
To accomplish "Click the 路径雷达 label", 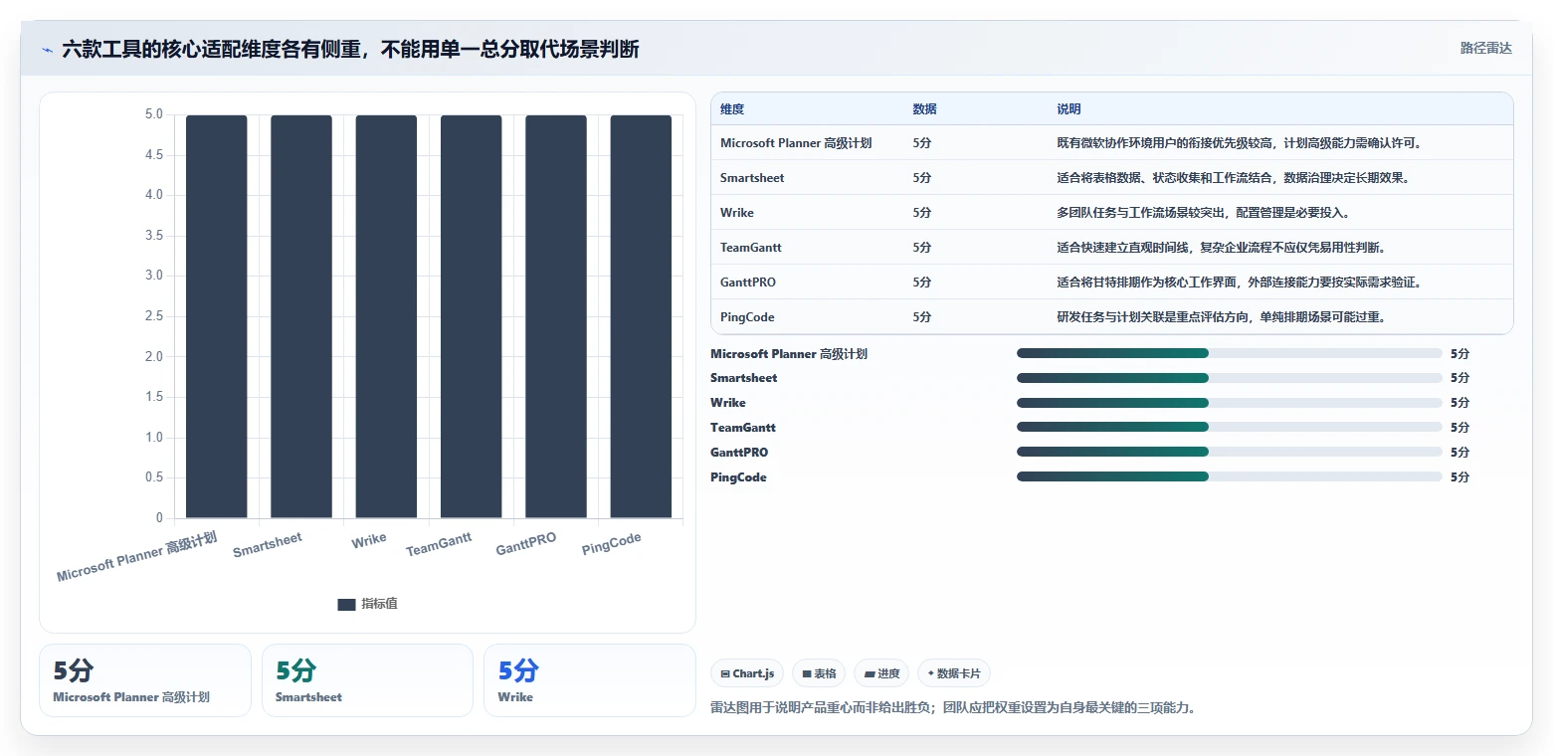I will pos(1485,48).
